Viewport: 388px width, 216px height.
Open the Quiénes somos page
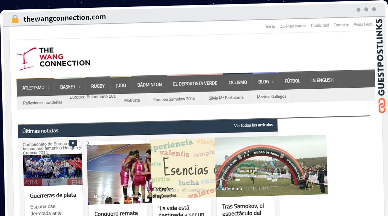pos(293,26)
